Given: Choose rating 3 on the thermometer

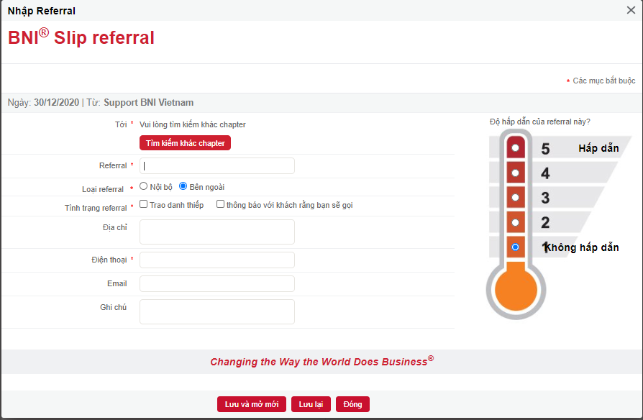Looking at the screenshot, I should pyautogui.click(x=516, y=198).
